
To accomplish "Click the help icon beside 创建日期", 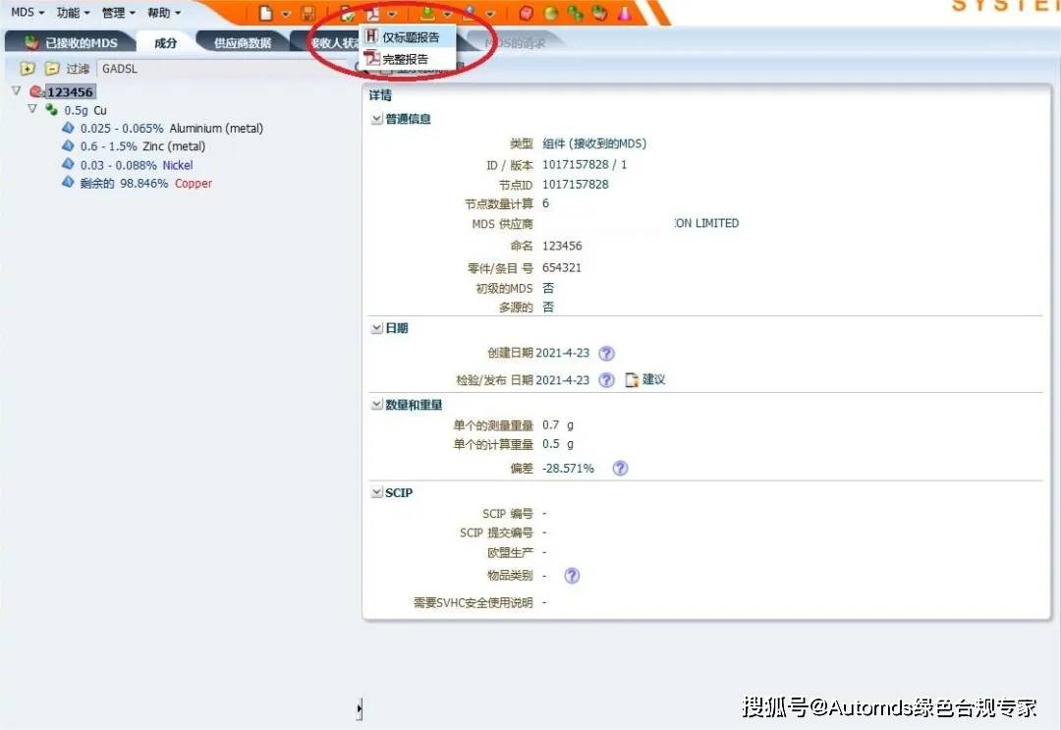I will point(606,353).
